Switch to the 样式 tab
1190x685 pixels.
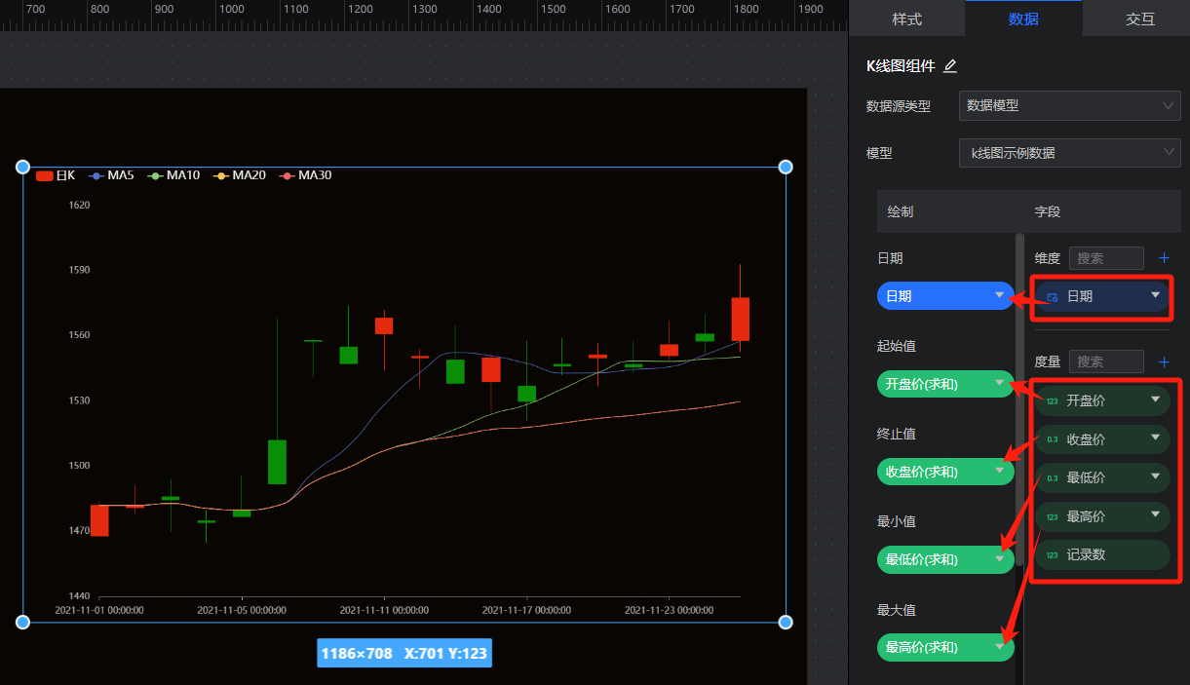tap(906, 19)
